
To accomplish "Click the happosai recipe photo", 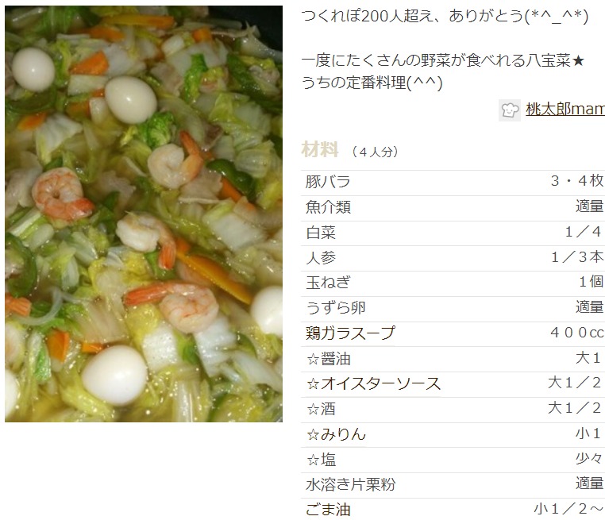I will (144, 214).
